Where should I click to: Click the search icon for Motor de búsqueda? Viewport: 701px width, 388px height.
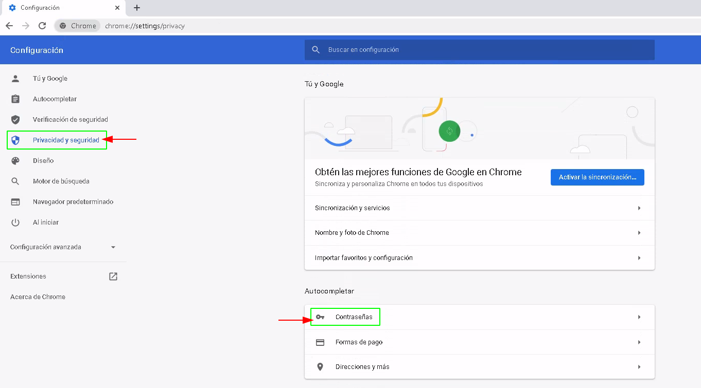pos(15,181)
